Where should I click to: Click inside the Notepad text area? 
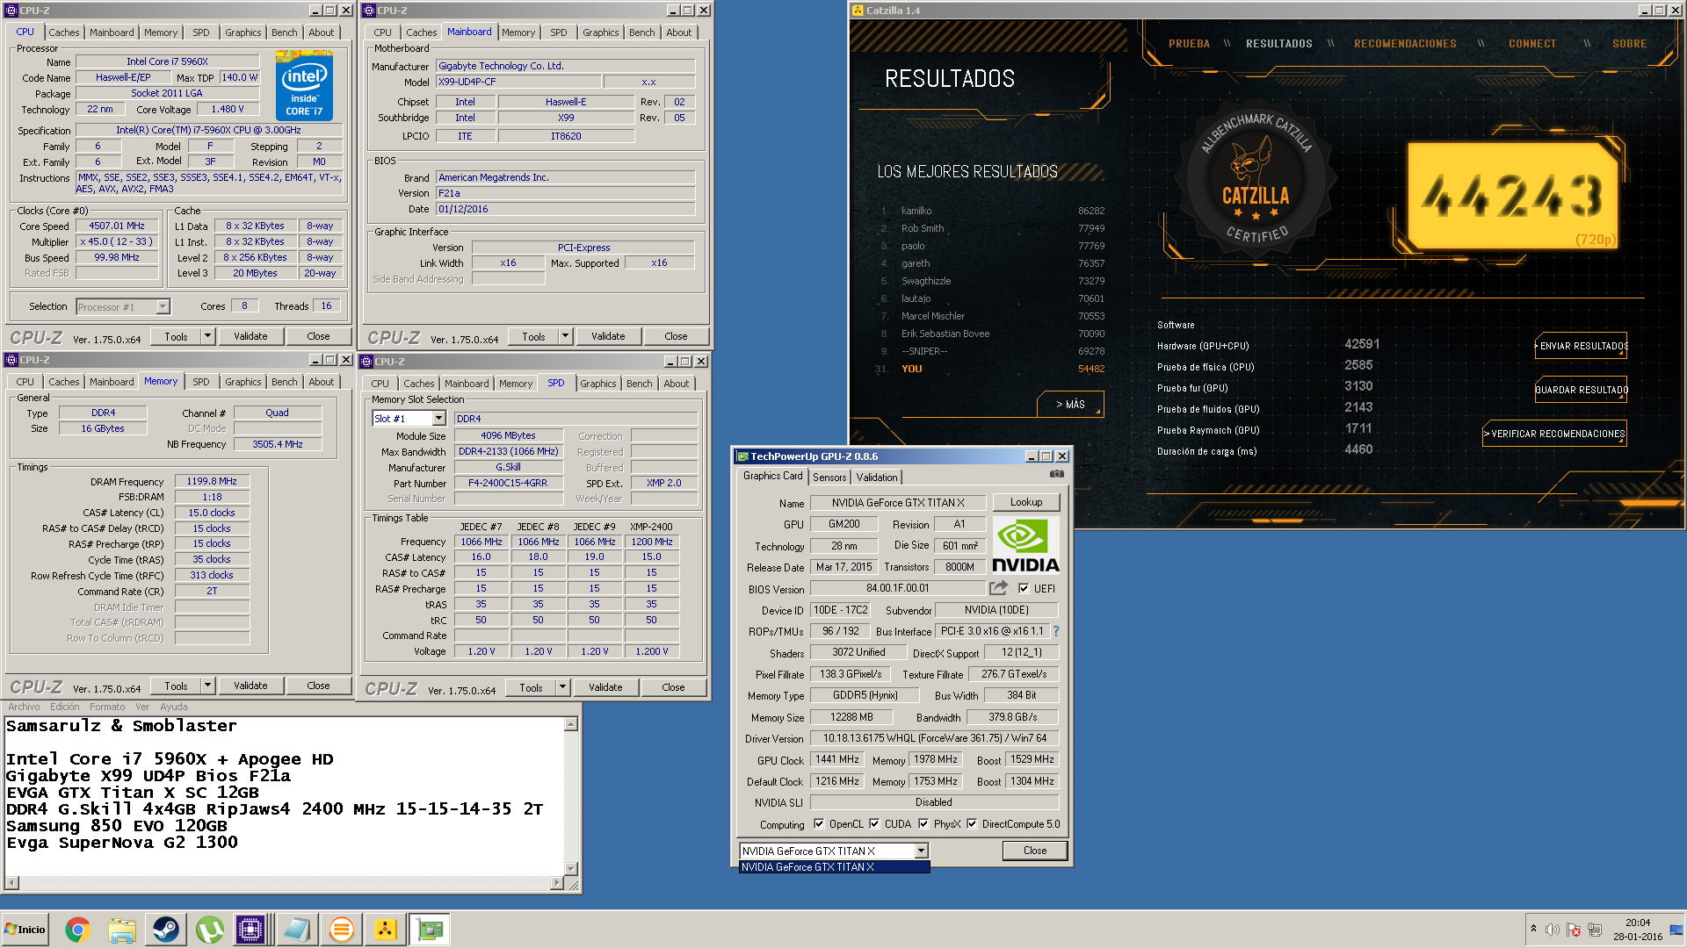click(x=285, y=796)
